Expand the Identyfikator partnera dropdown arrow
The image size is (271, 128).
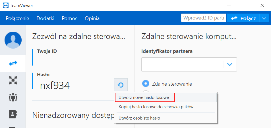pyautogui.click(x=229, y=64)
